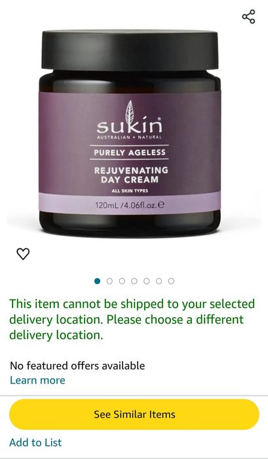Tap the heart wishlist icon
Screen dimensions: 268x459
[x=23, y=254]
